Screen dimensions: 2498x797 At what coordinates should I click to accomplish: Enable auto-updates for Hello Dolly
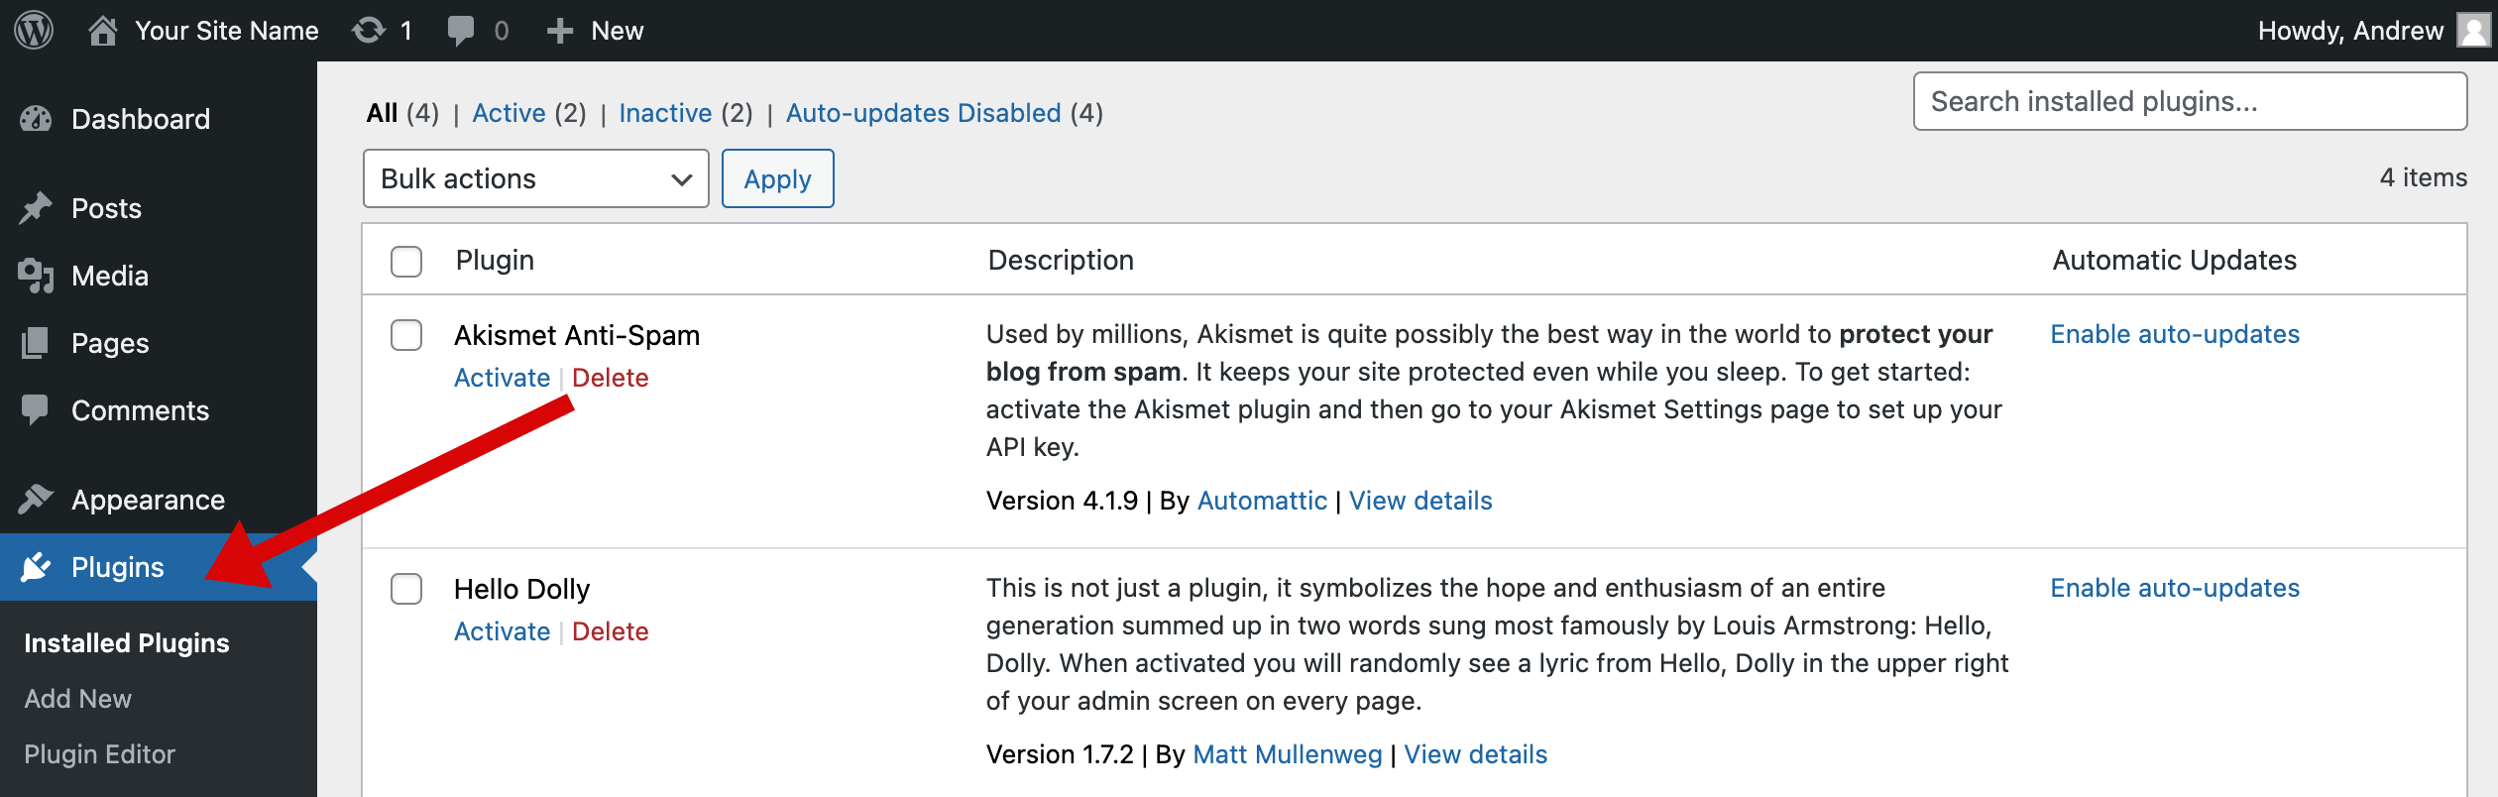pyautogui.click(x=2175, y=588)
